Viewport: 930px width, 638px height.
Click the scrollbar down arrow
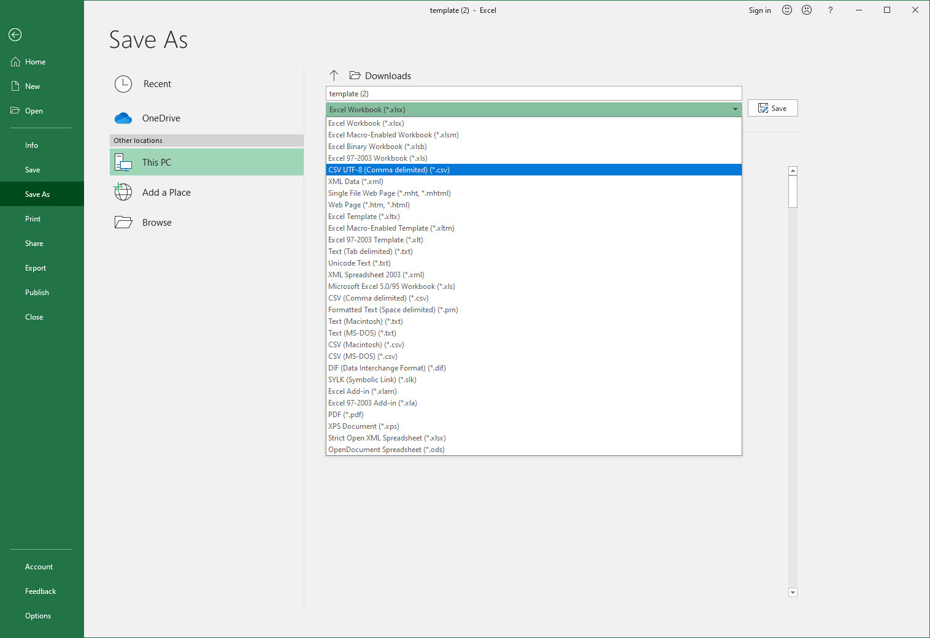(x=793, y=592)
